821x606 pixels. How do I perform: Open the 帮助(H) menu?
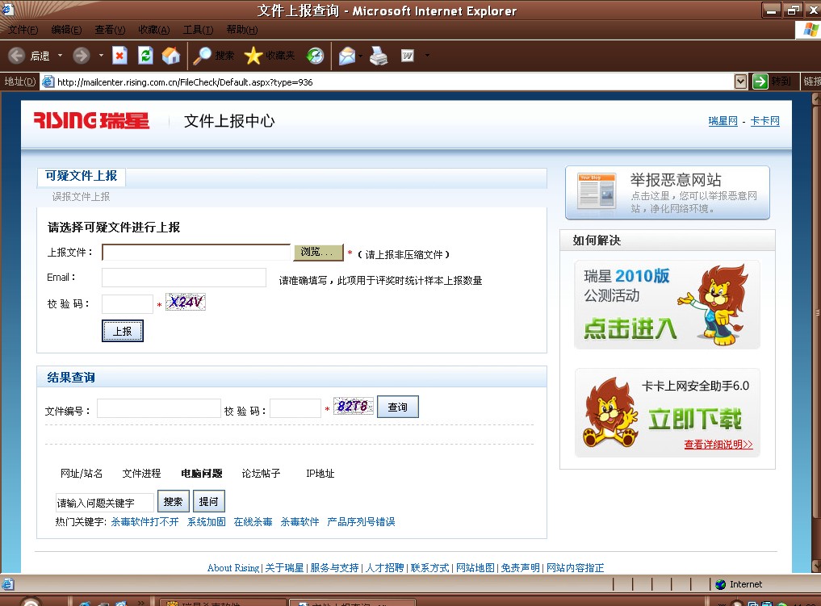pos(242,30)
